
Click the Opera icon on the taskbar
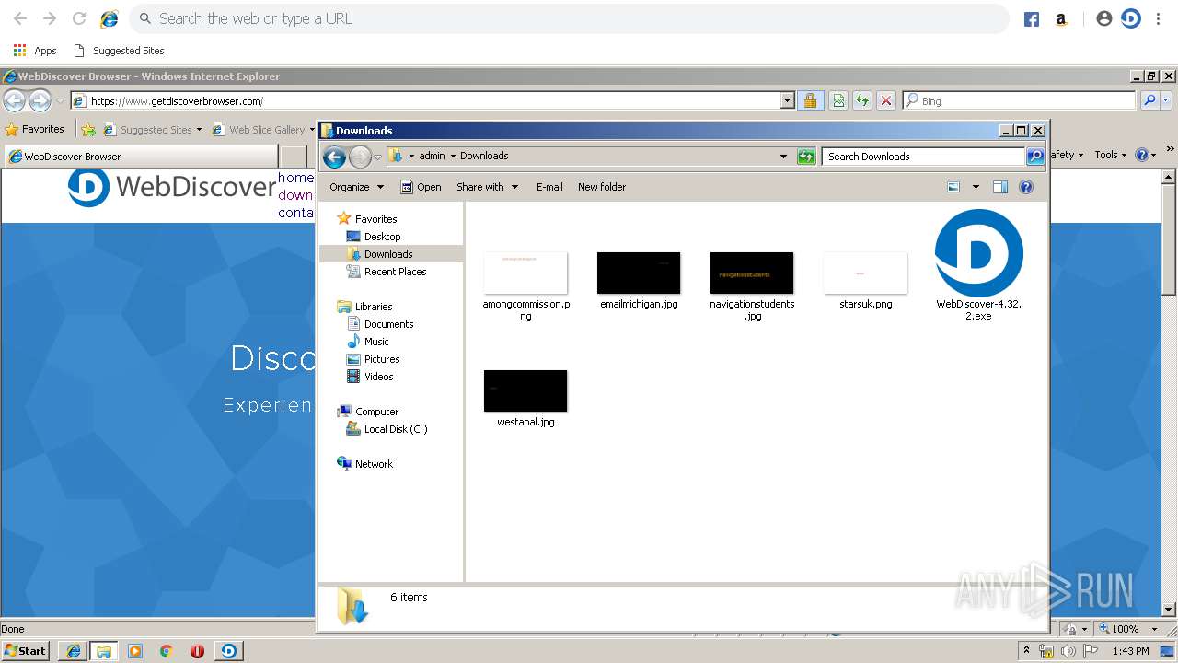(x=197, y=651)
